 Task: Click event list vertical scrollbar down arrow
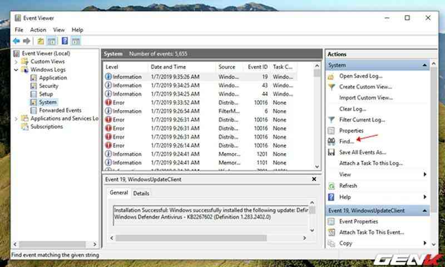317,167
